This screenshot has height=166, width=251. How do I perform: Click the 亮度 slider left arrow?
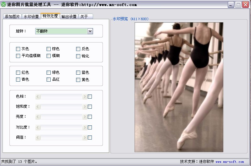click(38, 117)
